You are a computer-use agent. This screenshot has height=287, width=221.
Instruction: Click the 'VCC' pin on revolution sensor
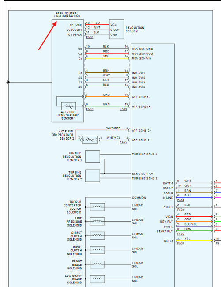click(x=113, y=25)
